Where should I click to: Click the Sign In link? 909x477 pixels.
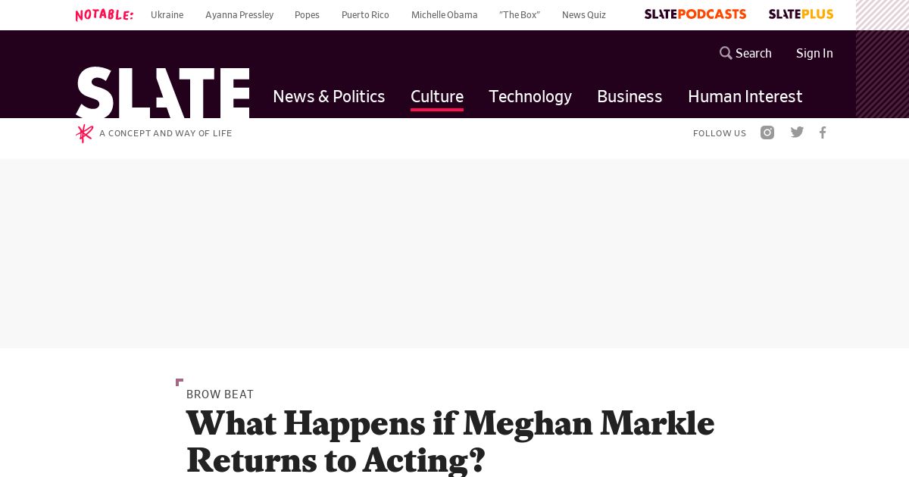point(814,53)
